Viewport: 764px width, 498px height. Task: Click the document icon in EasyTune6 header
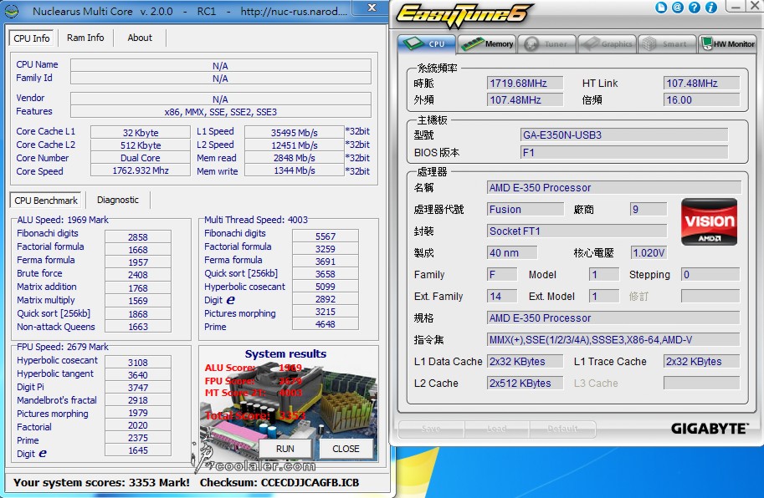click(661, 8)
